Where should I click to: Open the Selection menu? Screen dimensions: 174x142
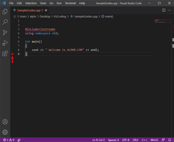click(x=31, y=3)
